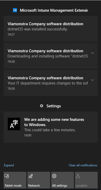Click the Tablet mode icon
Image resolution: width=101 pixels, height=190 pixels.
click(7, 176)
